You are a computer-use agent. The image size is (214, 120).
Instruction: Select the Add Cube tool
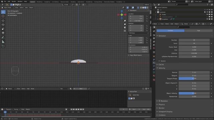3,46
